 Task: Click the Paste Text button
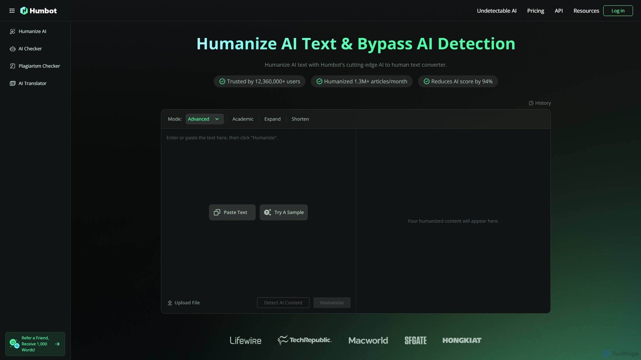tap(232, 212)
